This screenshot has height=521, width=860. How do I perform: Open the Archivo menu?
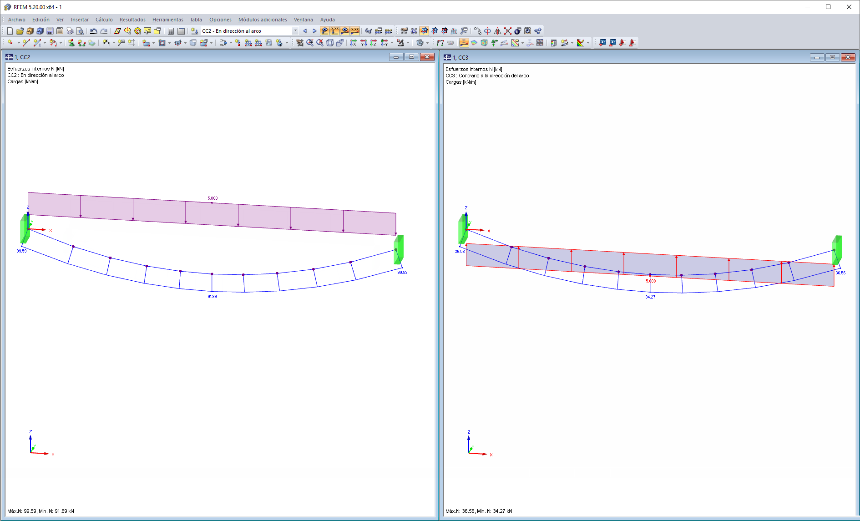pyautogui.click(x=17, y=20)
